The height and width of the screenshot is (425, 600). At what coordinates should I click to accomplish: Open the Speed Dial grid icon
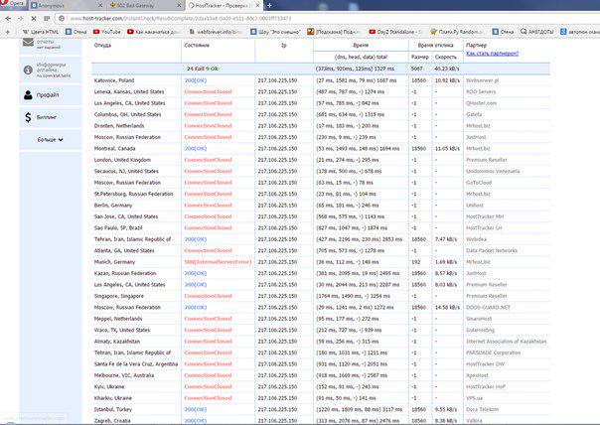point(47,18)
